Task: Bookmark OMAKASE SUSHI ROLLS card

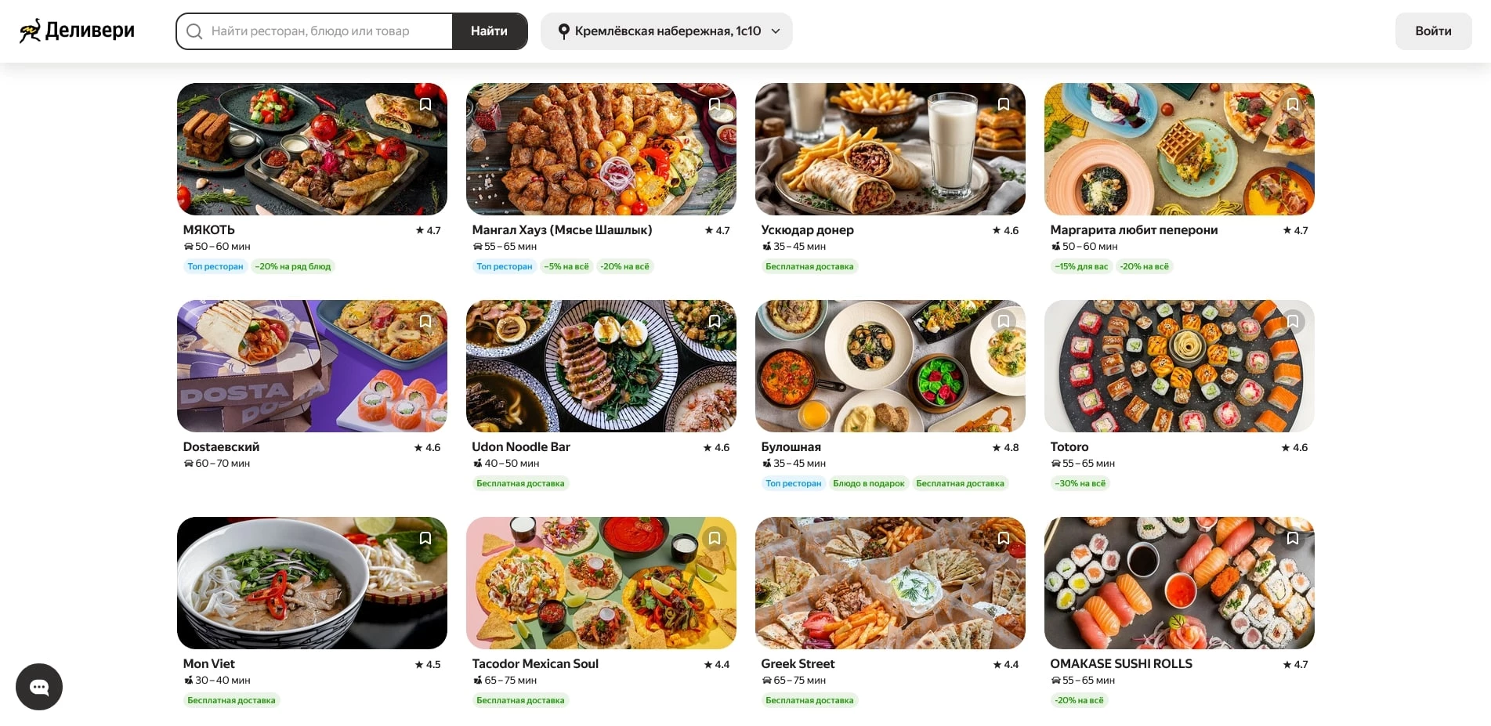Action: point(1293,539)
